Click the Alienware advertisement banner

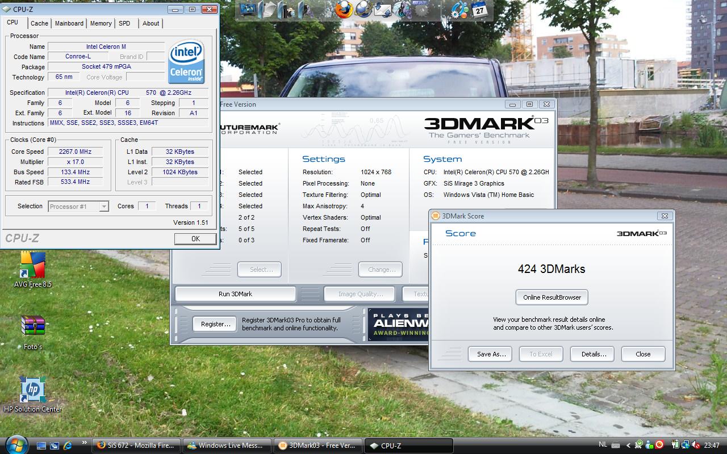(398, 325)
